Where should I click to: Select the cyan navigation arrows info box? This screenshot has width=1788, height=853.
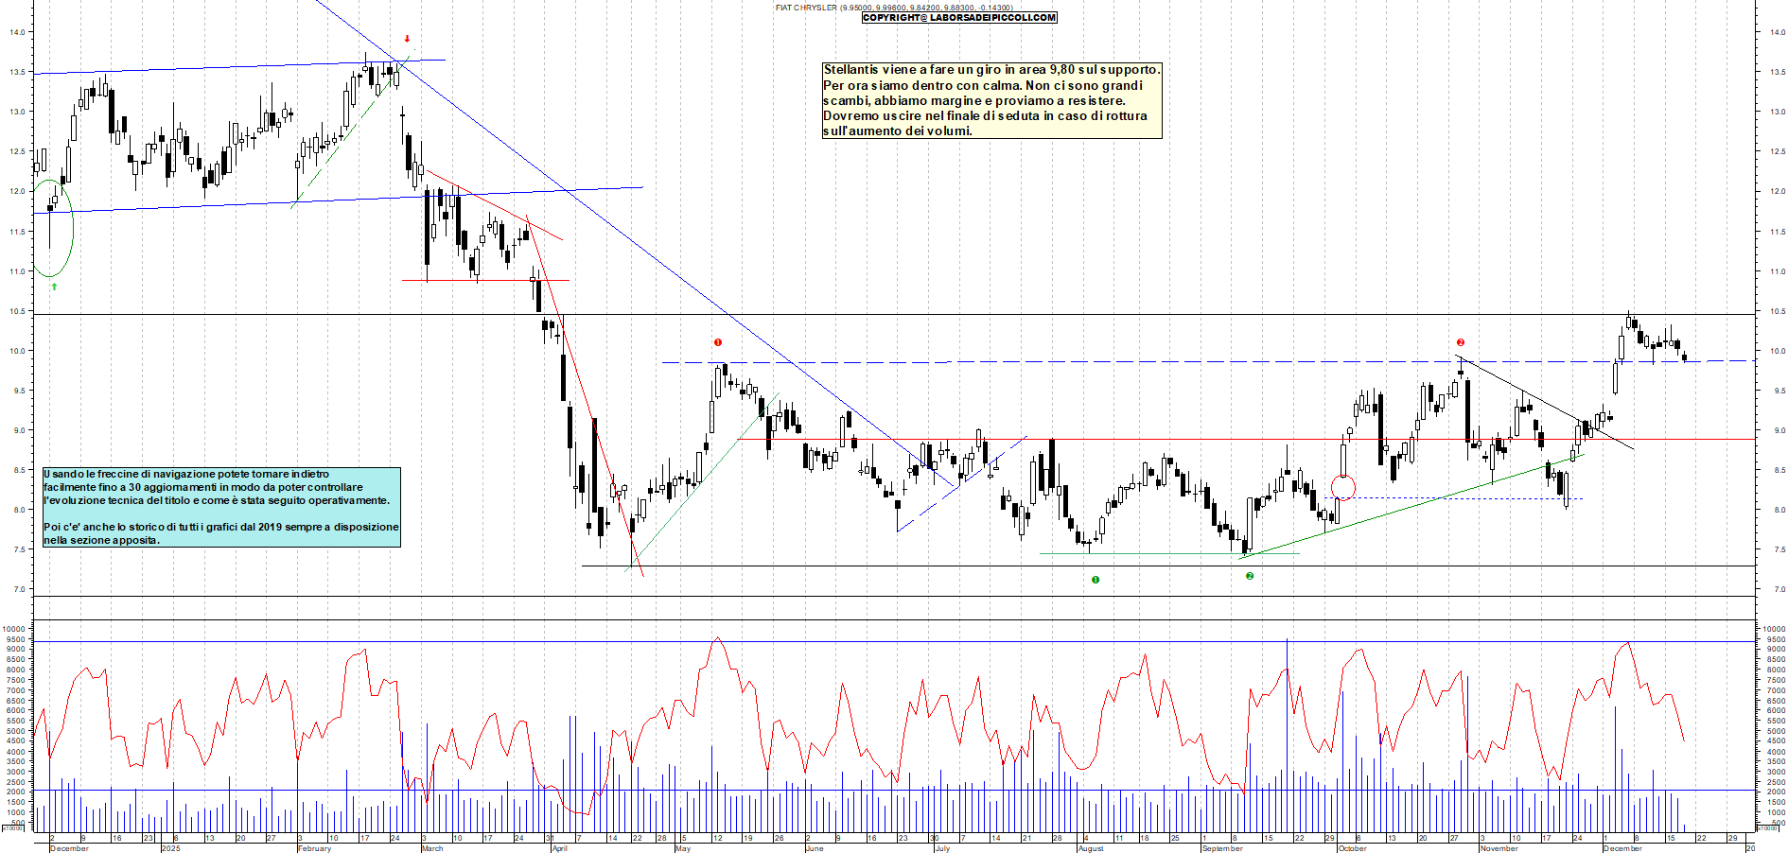pyautogui.click(x=221, y=507)
